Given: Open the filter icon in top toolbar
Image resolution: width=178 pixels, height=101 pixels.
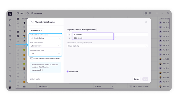Looking at the screenshot, I should click(162, 13).
